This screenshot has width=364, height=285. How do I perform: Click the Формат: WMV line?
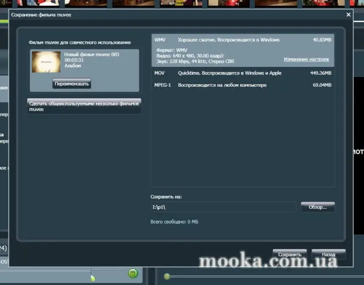(x=172, y=50)
